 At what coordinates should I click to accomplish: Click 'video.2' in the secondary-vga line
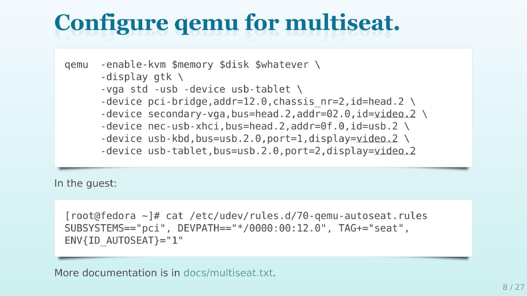coord(395,114)
